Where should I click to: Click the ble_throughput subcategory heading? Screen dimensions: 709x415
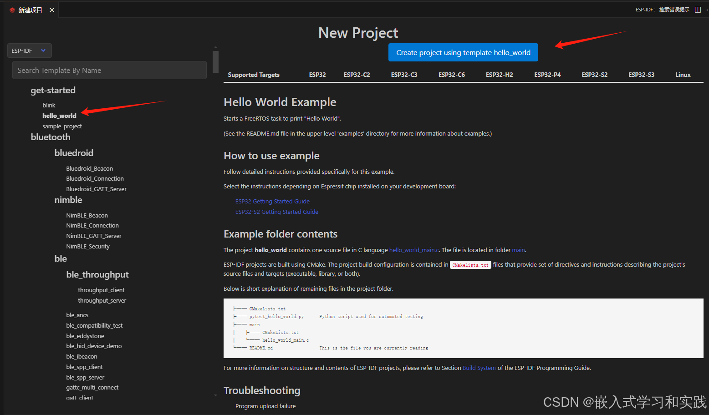(x=97, y=274)
